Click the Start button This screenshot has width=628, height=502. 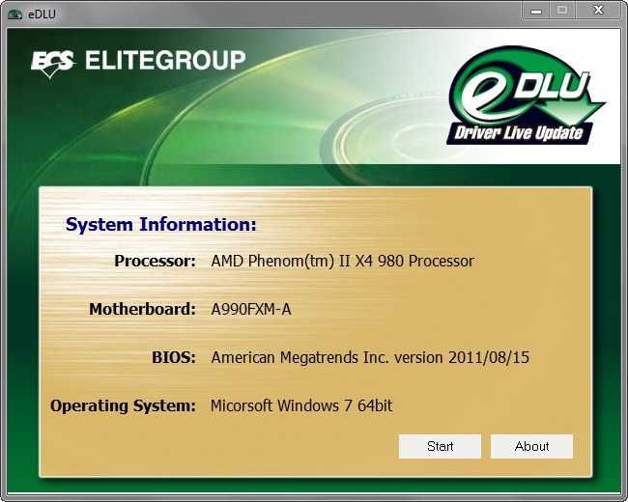point(440,446)
